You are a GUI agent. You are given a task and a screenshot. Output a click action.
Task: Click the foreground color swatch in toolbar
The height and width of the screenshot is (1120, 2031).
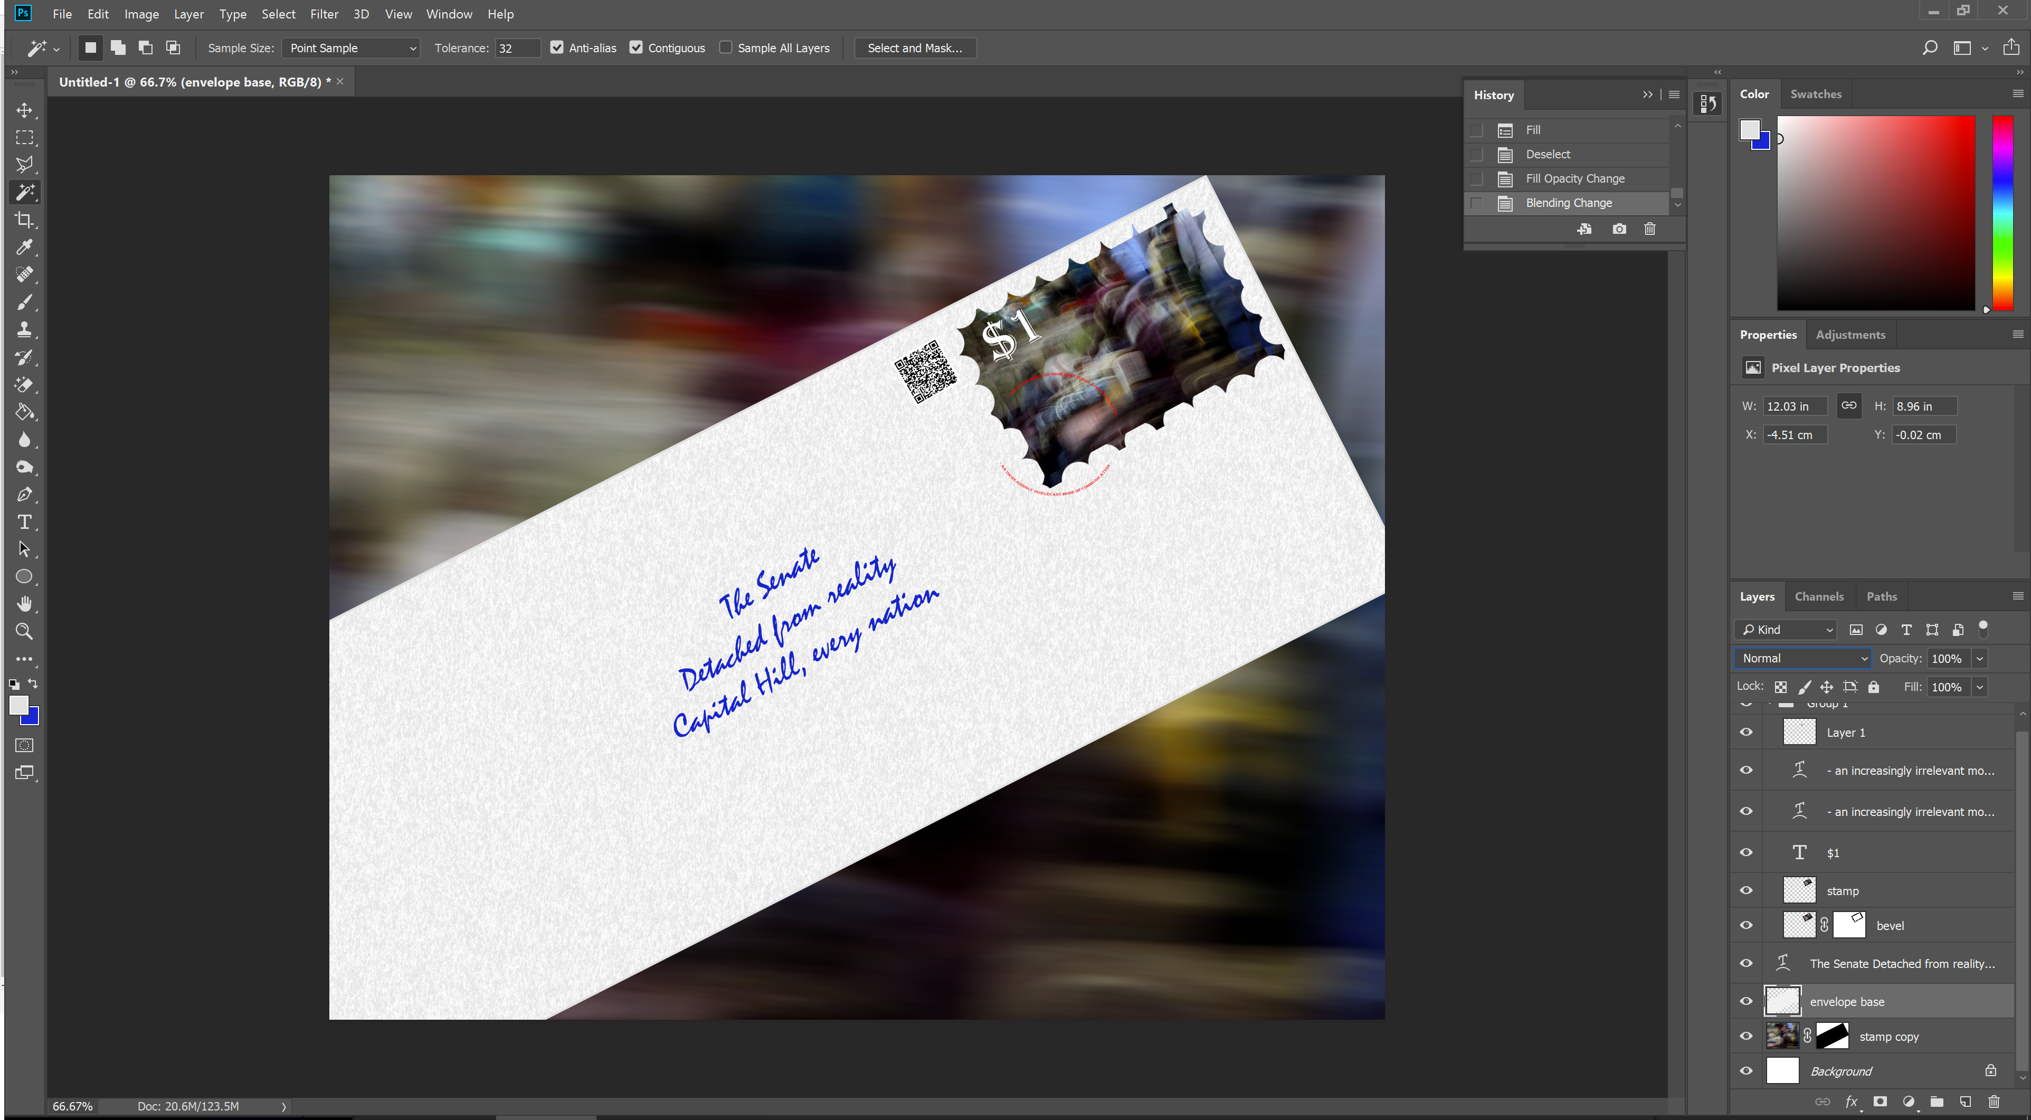(x=17, y=705)
